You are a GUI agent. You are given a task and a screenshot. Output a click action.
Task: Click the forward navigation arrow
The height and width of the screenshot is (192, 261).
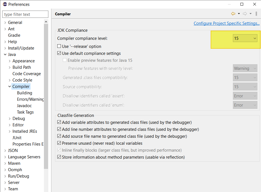(245, 14)
